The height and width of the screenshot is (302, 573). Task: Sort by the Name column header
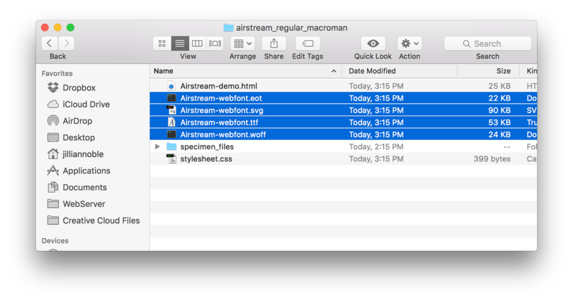coord(163,71)
